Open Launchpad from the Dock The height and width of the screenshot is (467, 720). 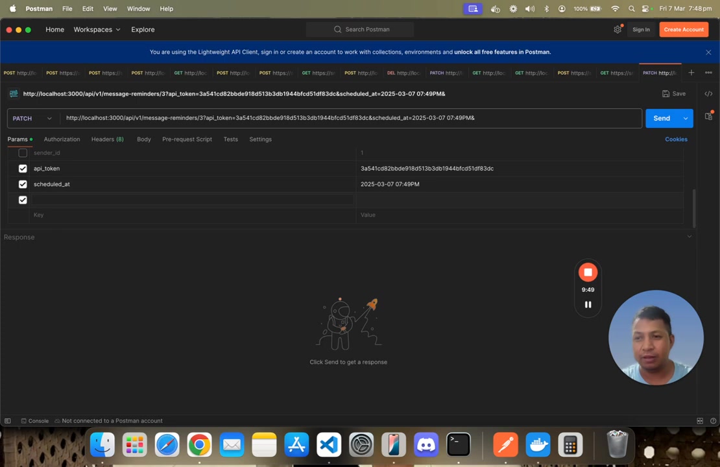tap(134, 444)
